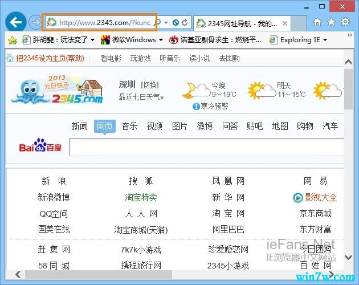The image size is (359, 285).
Task: Expand 微软Windows favorites dropdown
Action: [x=161, y=40]
